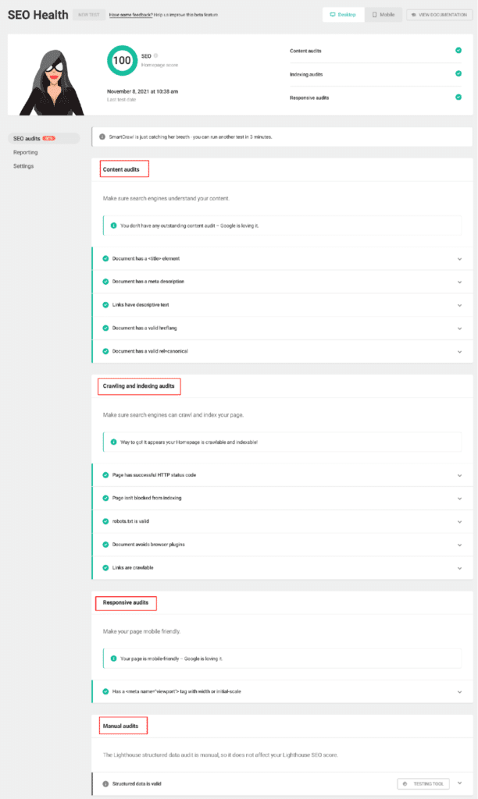Click info icon in 'page is mobile-friendly' notice
478x799 pixels.
point(113,659)
